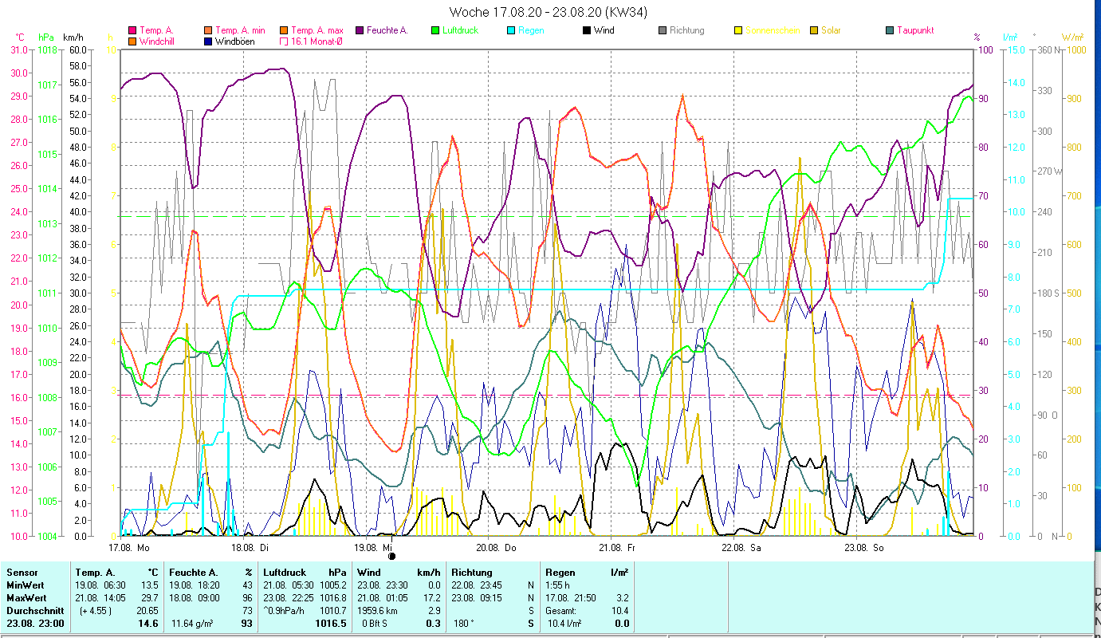Select the maximum pressure value 1016.8
The width and height of the screenshot is (1101, 638).
click(x=332, y=598)
